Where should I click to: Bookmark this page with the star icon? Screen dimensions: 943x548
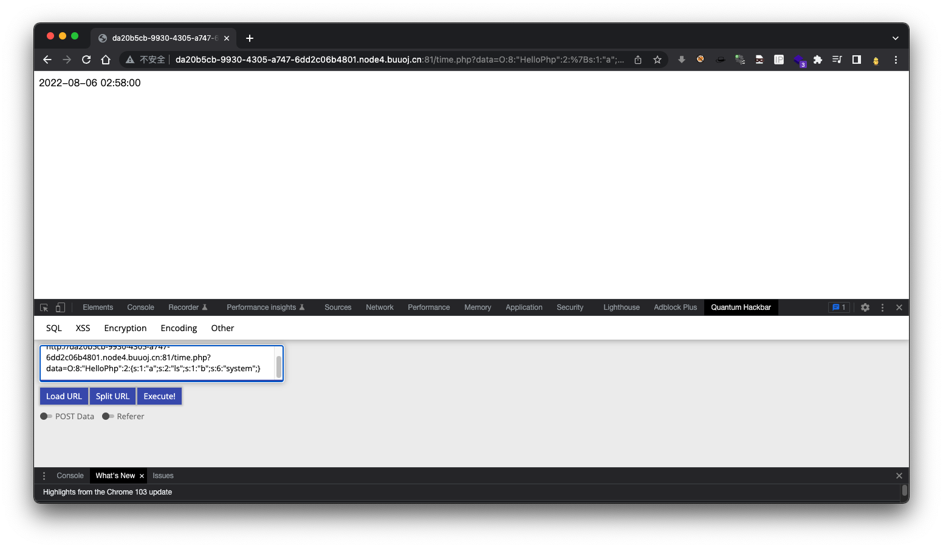657,60
